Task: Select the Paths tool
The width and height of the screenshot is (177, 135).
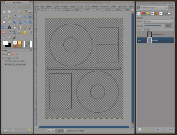Action: pos(9,17)
